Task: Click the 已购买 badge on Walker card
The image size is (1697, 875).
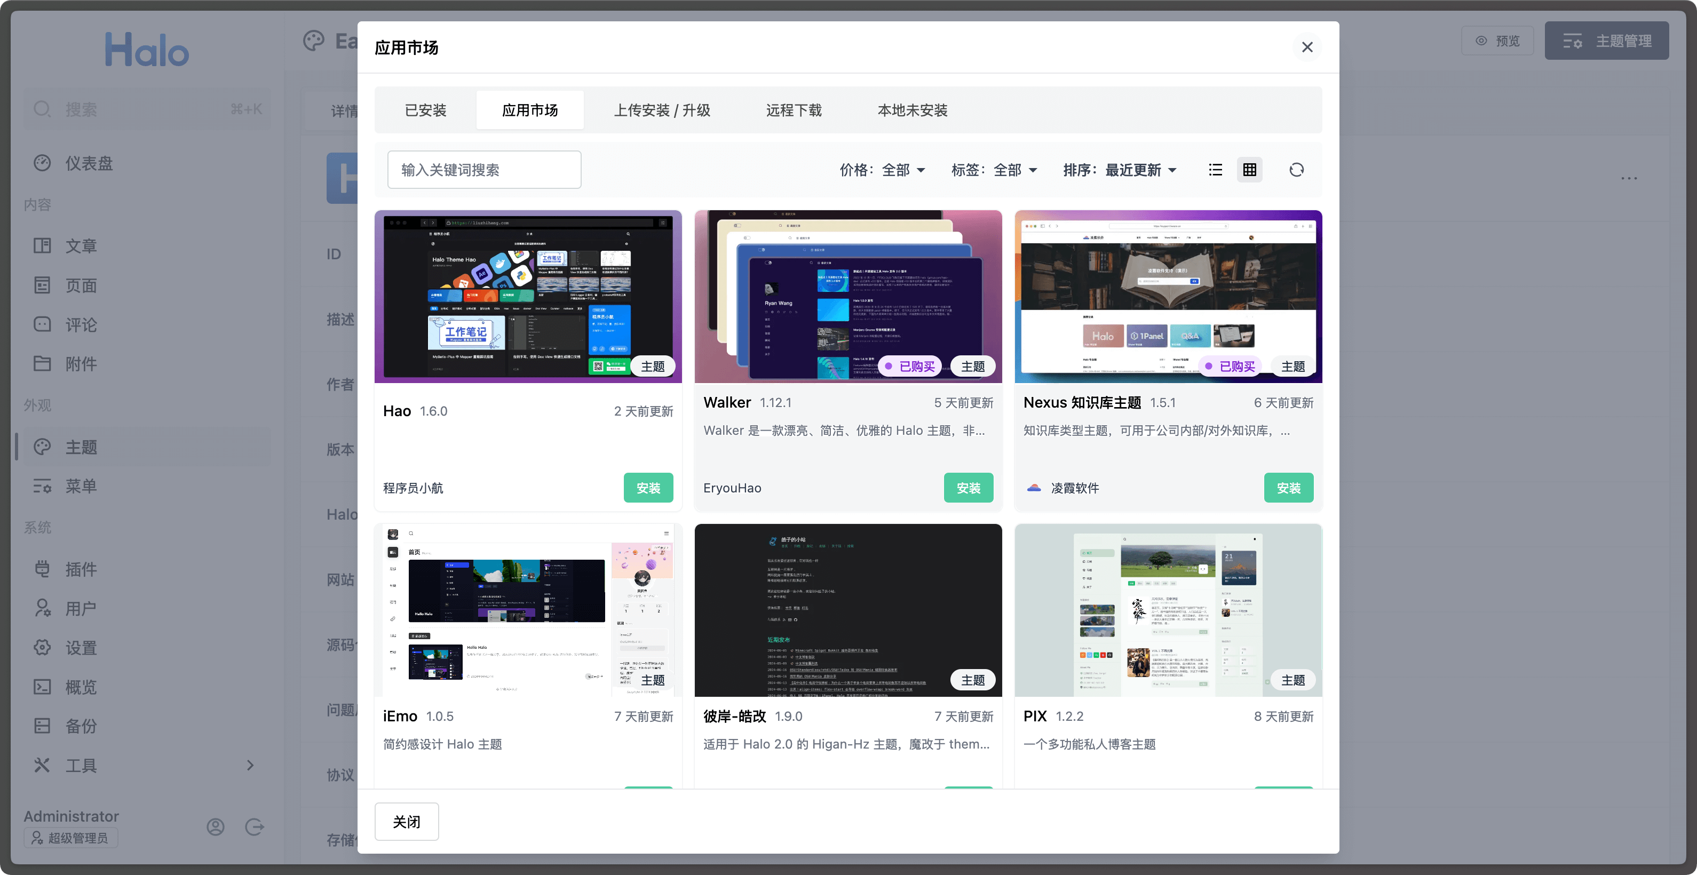Action: [x=910, y=366]
